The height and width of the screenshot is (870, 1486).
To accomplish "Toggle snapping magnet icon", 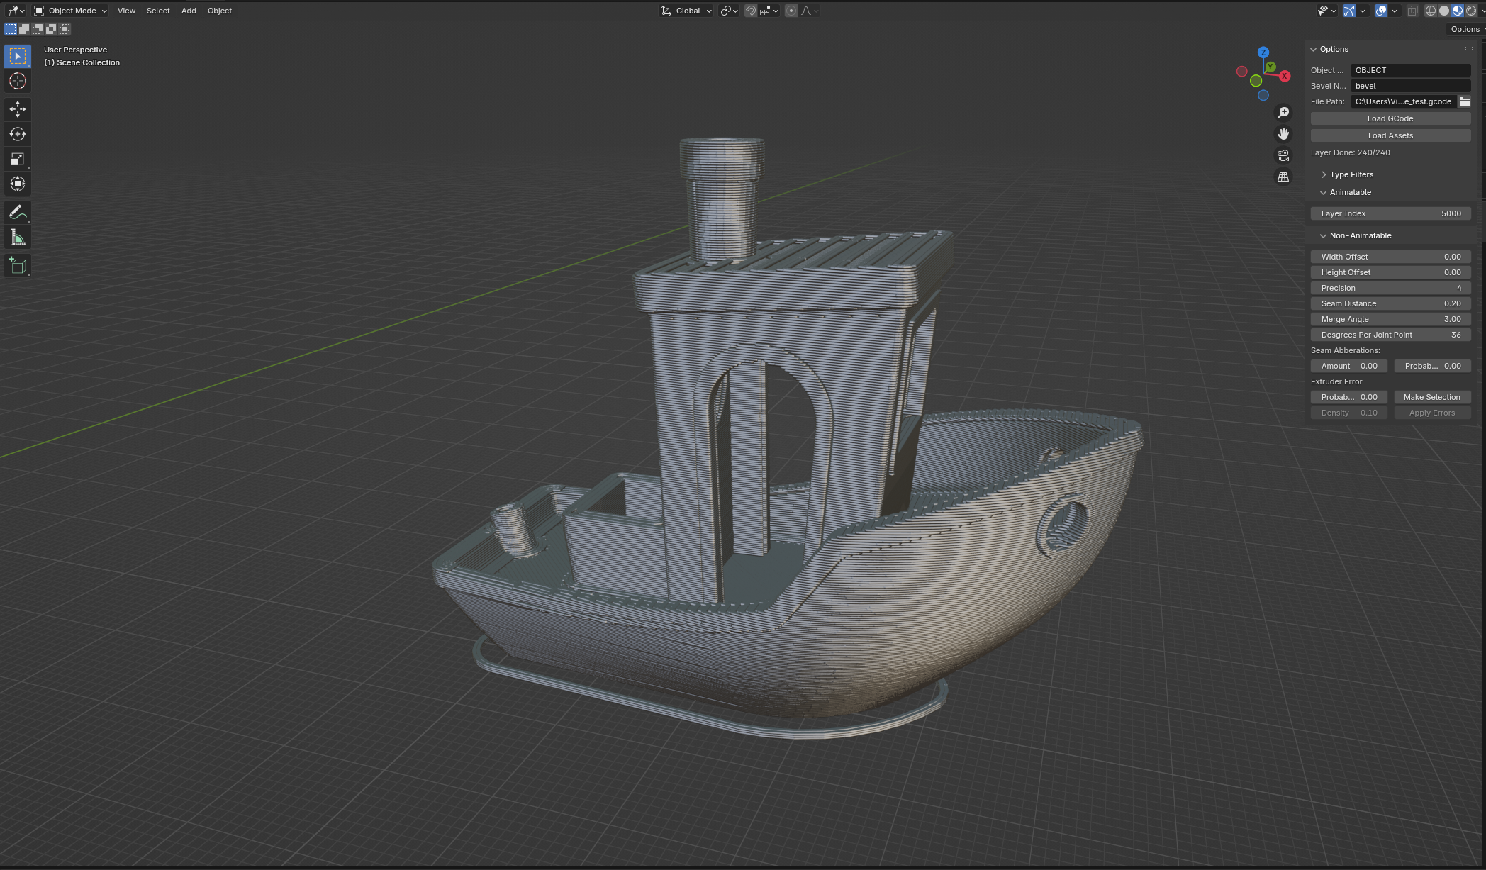I will click(x=751, y=11).
